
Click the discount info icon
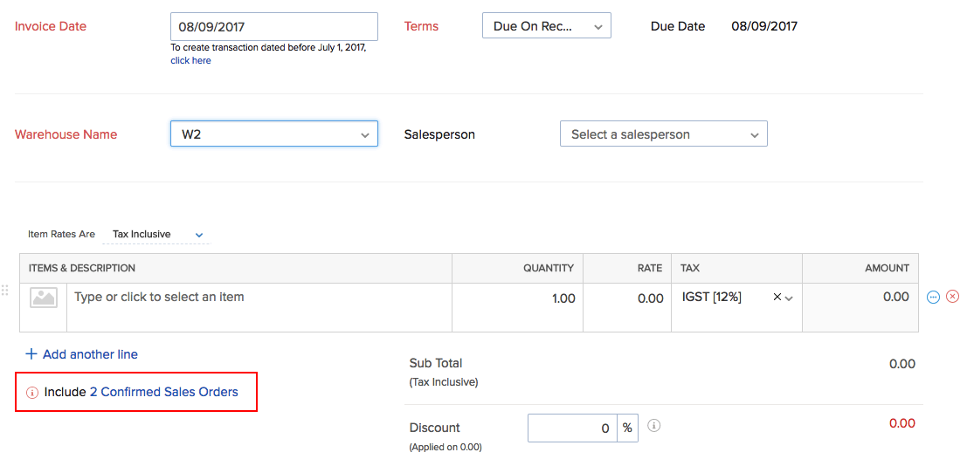click(x=653, y=426)
